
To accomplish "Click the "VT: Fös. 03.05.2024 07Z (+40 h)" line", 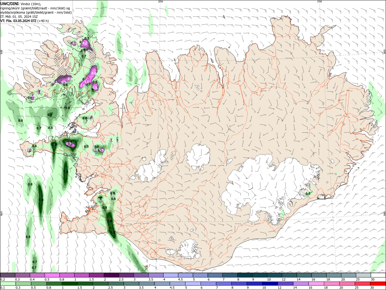I will (x=24, y=21).
